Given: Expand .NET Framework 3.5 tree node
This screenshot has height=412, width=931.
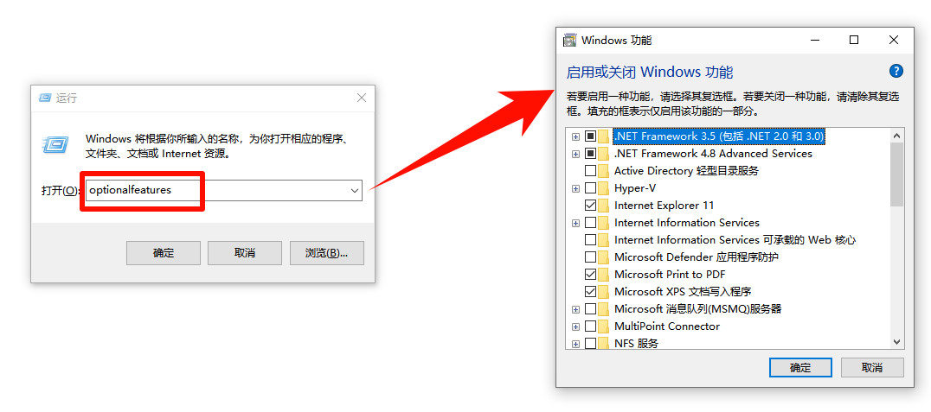Looking at the screenshot, I should click(575, 137).
